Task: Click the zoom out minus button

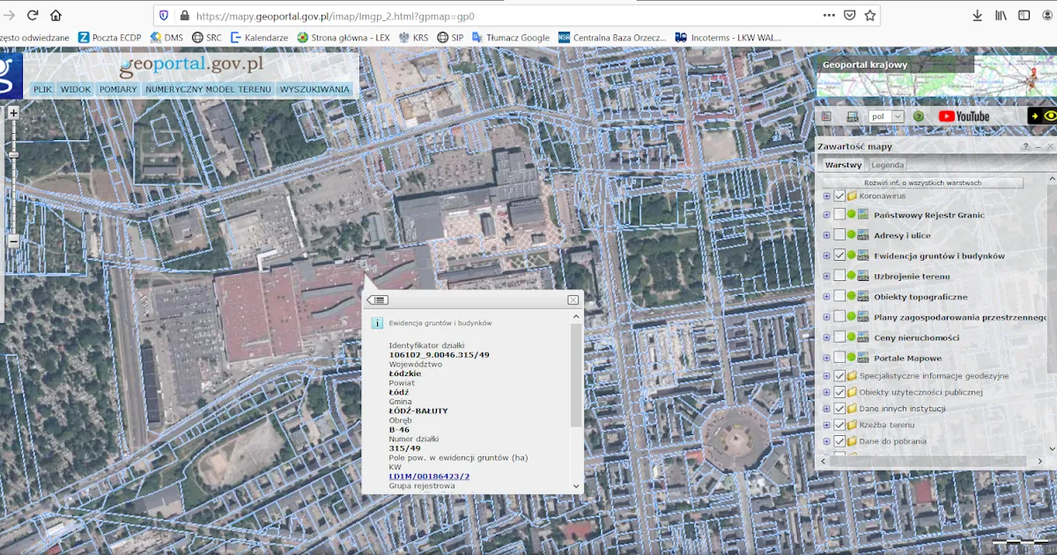Action: [13, 240]
